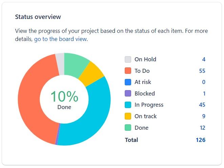Click the At risk blue color swatch
This screenshot has height=168, width=224.
tap(128, 82)
